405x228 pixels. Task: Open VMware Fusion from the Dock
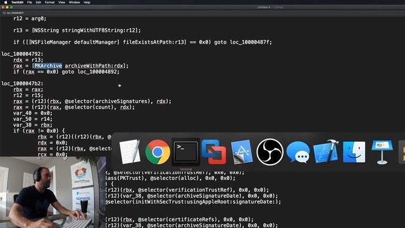coord(214,152)
